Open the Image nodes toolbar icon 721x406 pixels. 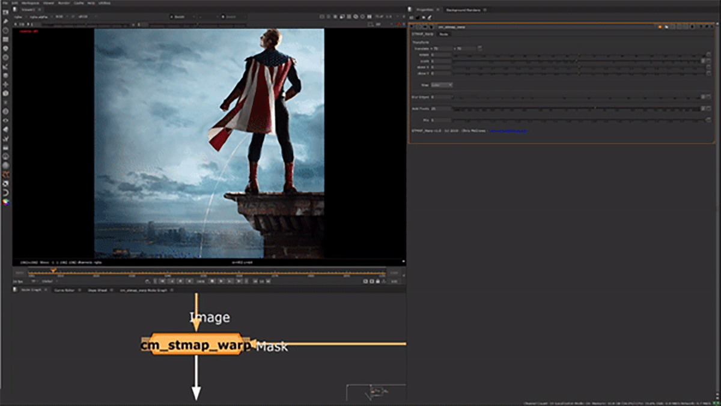pyautogui.click(x=6, y=12)
